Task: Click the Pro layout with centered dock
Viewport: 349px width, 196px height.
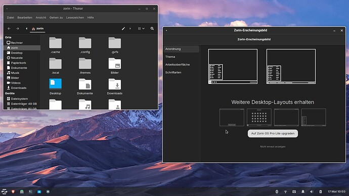Action: (232, 118)
